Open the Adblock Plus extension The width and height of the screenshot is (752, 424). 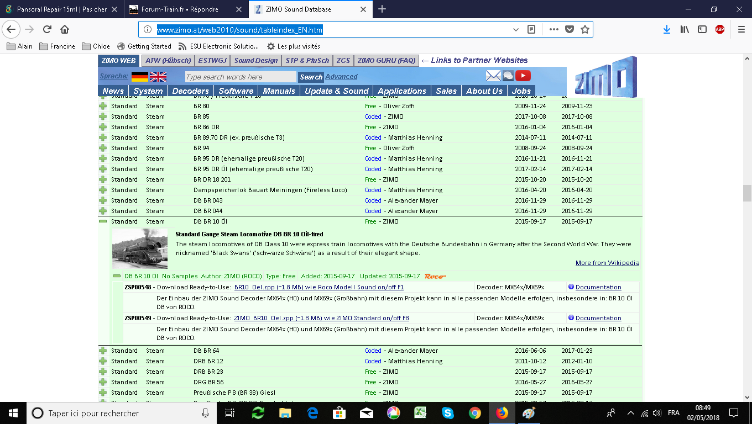720,30
